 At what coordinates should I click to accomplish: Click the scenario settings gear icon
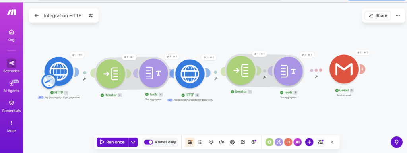(x=232, y=142)
